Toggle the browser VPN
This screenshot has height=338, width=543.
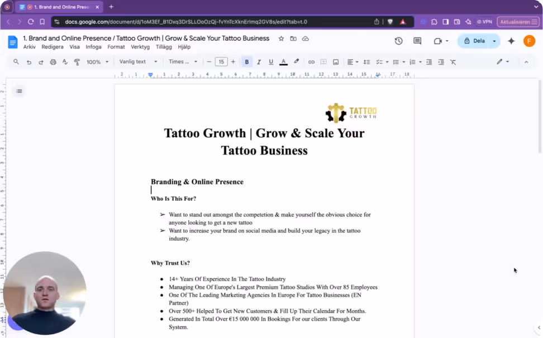pyautogui.click(x=484, y=22)
